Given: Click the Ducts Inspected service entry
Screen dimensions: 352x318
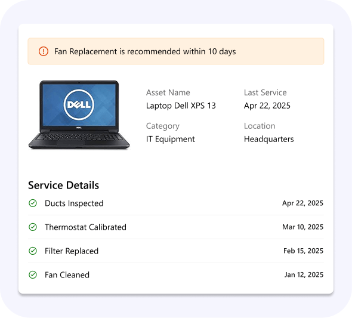Looking at the screenshot, I should tap(176, 203).
